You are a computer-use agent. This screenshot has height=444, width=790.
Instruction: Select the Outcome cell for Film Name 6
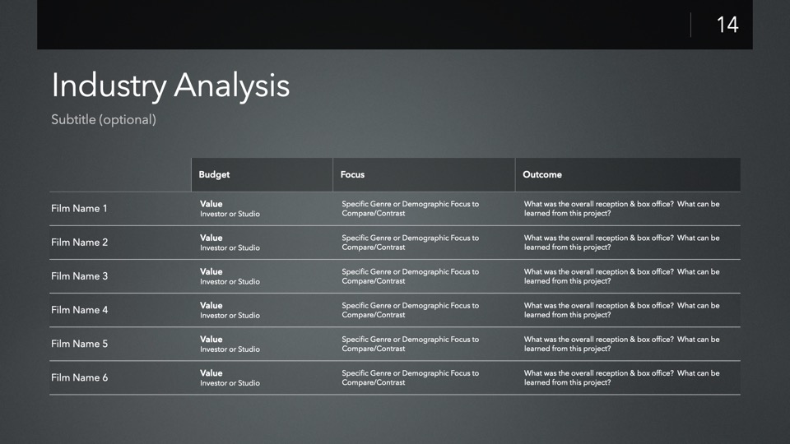click(621, 377)
